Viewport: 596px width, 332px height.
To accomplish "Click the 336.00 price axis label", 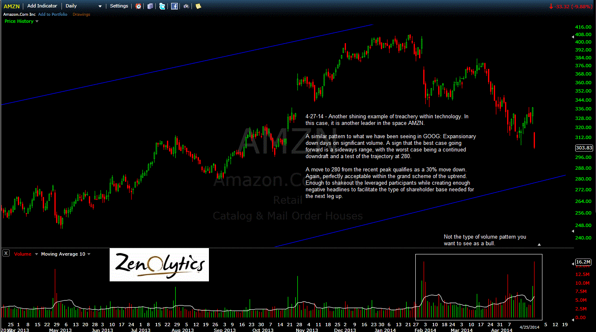I will tap(584, 109).
